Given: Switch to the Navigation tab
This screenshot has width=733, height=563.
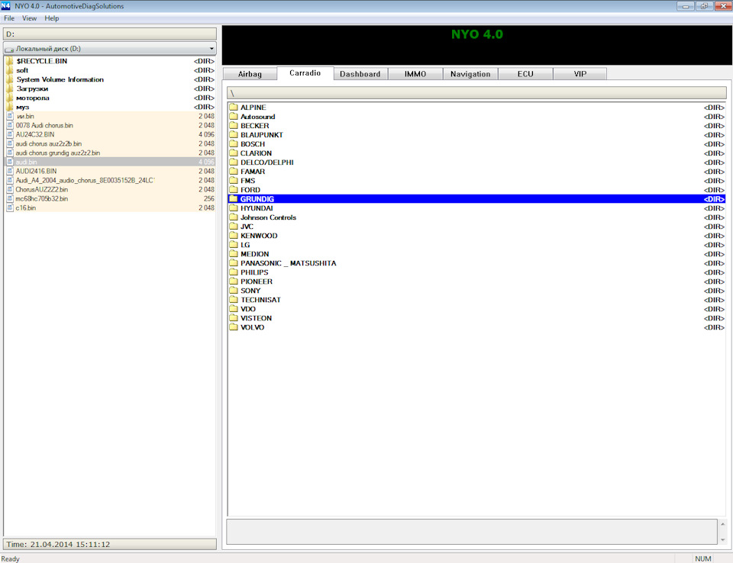Looking at the screenshot, I should [x=471, y=74].
